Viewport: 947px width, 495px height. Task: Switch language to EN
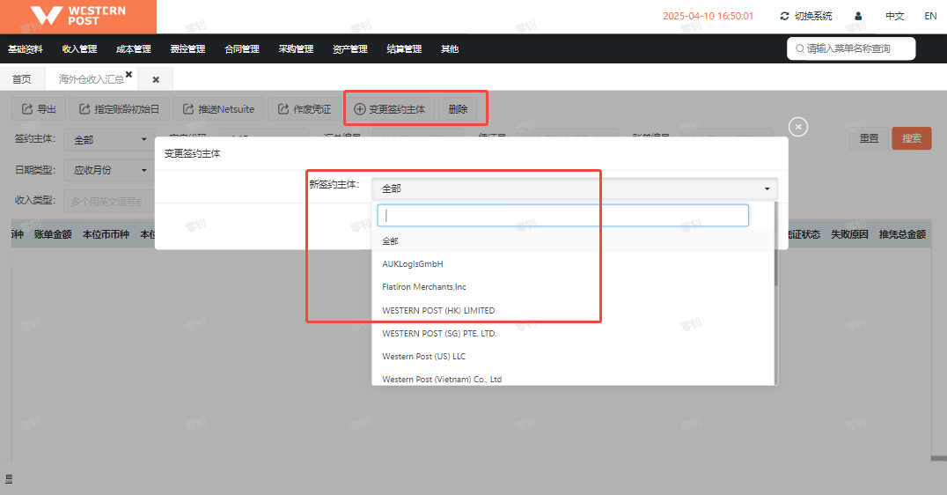930,17
